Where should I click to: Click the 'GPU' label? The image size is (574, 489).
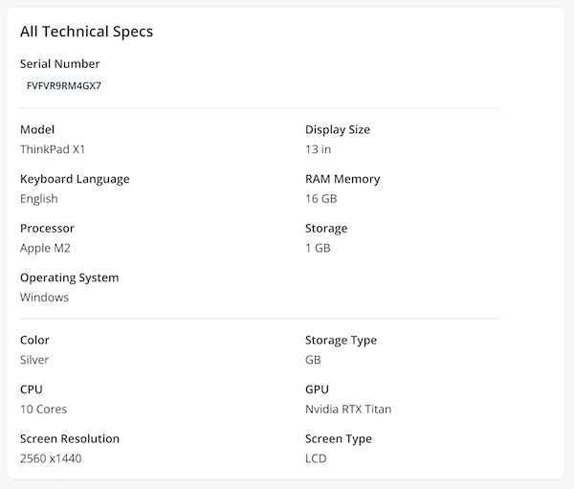(x=317, y=389)
